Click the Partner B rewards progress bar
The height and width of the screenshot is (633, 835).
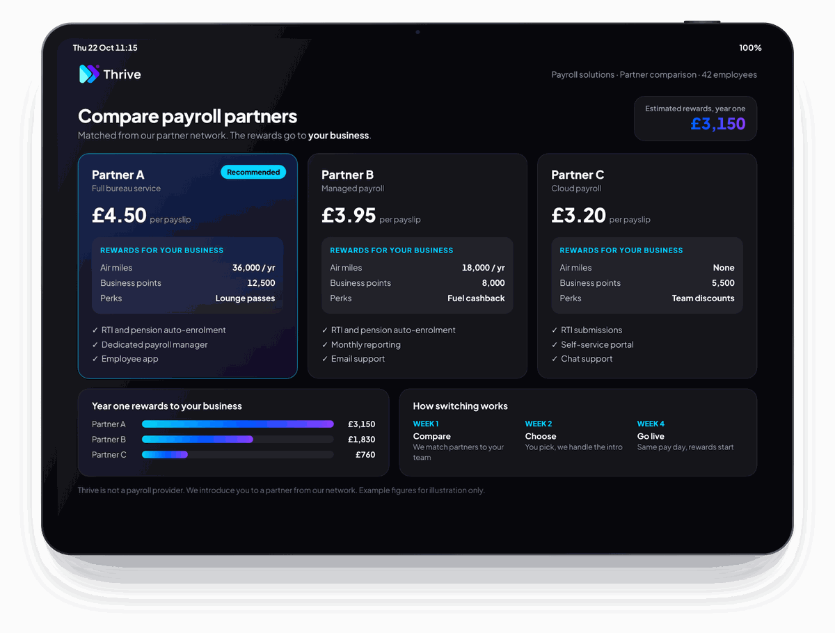[238, 440]
